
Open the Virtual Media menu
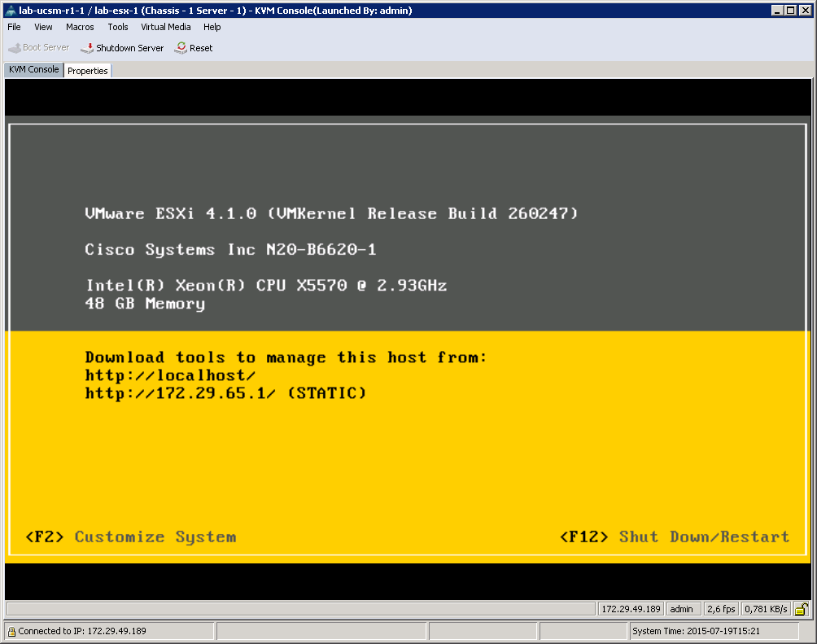pos(166,27)
